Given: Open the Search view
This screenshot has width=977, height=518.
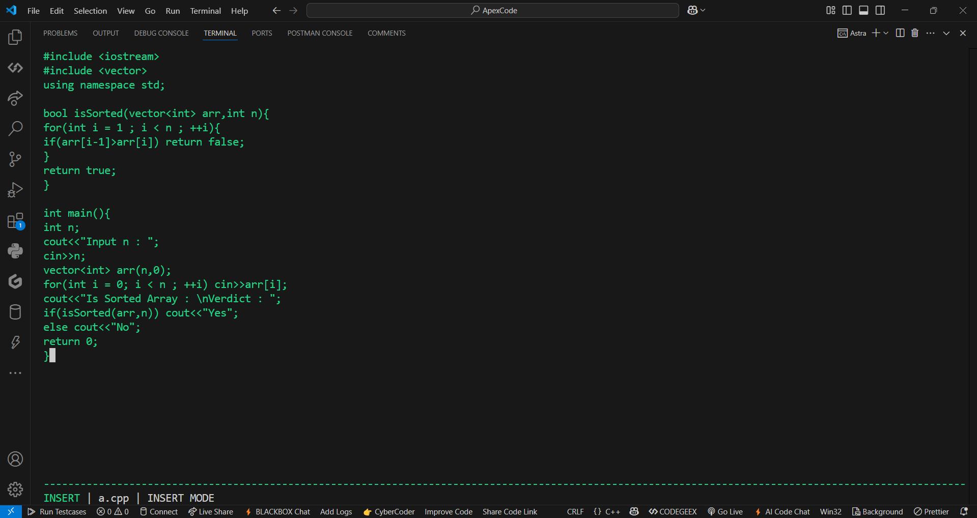Looking at the screenshot, I should pos(15,129).
